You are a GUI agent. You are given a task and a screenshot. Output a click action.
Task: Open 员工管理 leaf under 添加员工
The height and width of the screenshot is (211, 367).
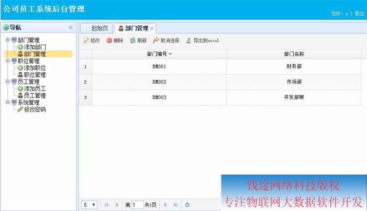point(35,96)
